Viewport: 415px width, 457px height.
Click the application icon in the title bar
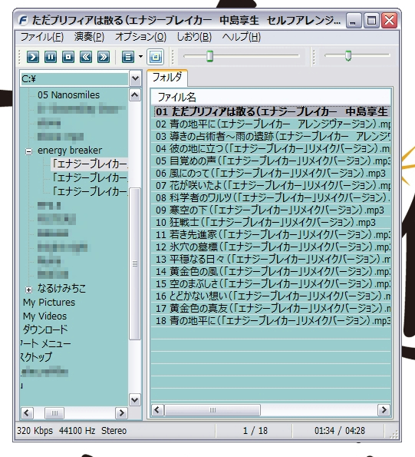coord(23,21)
